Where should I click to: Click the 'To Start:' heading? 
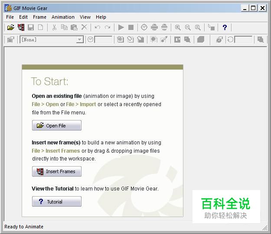coord(50,81)
